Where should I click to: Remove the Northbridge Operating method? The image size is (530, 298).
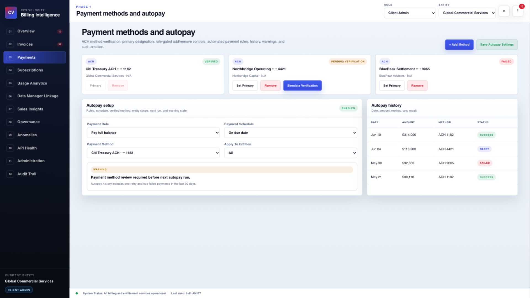[x=270, y=86]
